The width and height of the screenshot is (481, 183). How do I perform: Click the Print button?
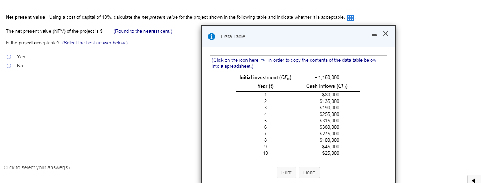286,173
